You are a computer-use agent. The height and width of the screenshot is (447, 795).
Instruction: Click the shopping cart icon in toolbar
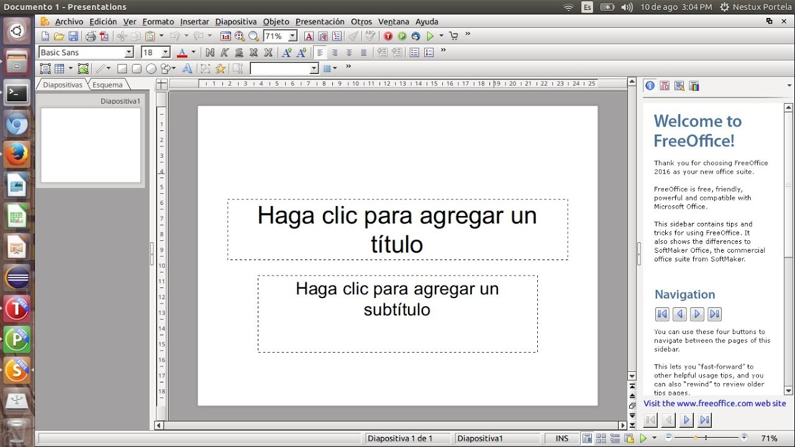coord(453,36)
